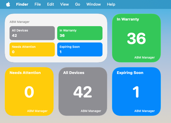Open the Go menu
Image resolution: width=171 pixels, height=123 pixels.
pyautogui.click(x=77, y=4)
